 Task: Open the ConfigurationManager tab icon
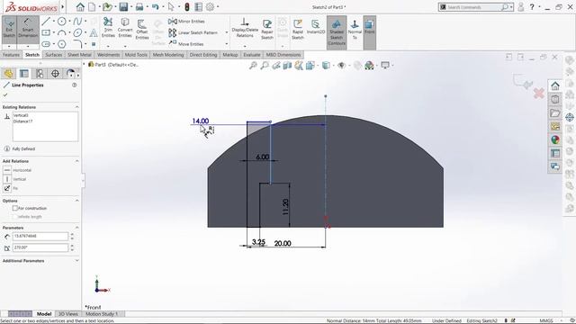tap(40, 74)
